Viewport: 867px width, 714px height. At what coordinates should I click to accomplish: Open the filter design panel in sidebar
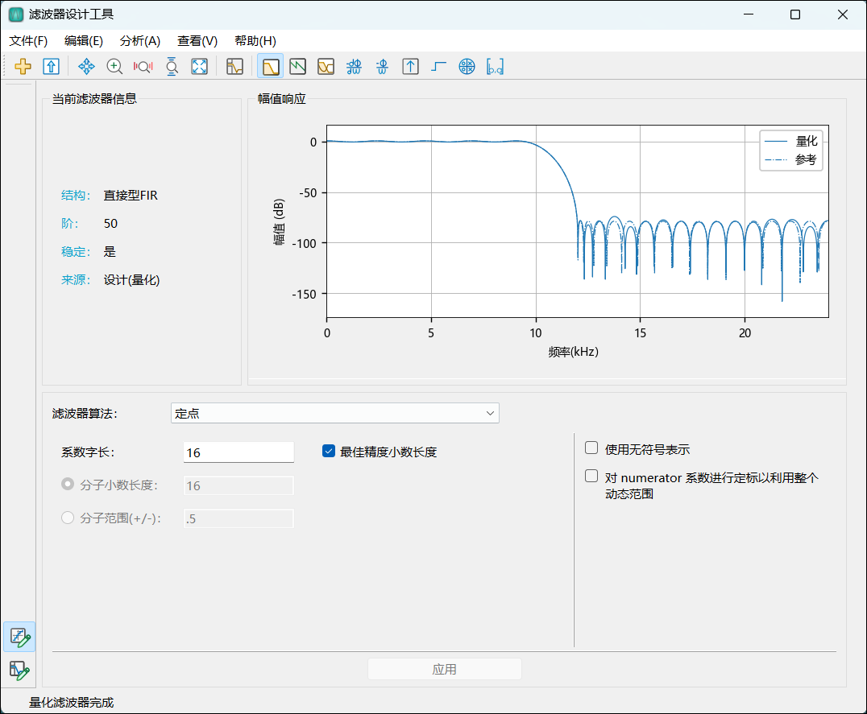(x=19, y=668)
